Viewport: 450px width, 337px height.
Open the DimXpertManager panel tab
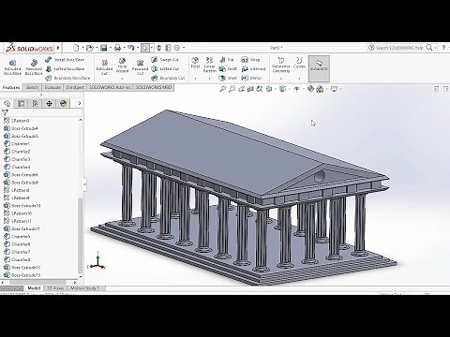pos(50,103)
